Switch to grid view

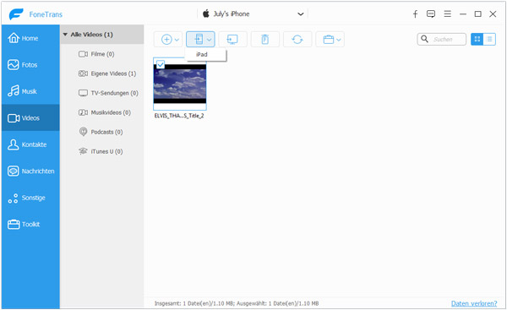477,39
